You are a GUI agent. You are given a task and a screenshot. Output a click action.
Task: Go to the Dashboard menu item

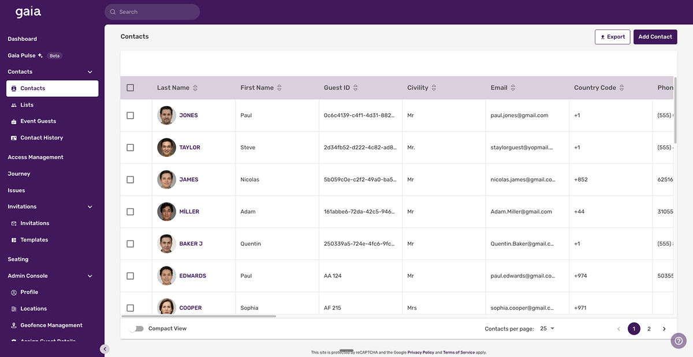click(22, 39)
